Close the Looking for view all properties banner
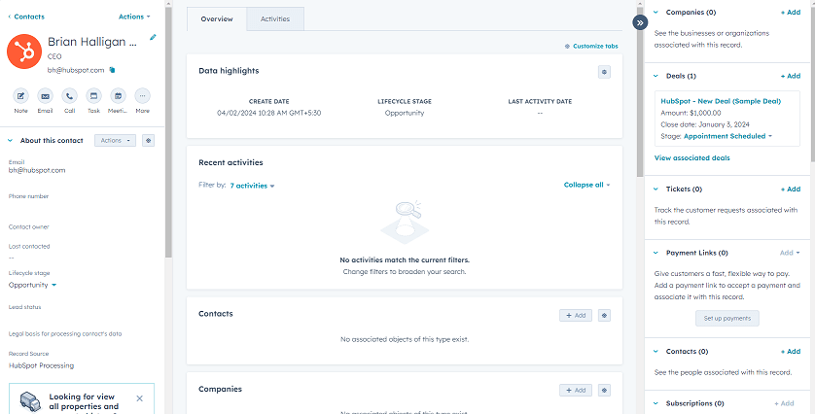Image resolution: width=815 pixels, height=414 pixels. pyautogui.click(x=139, y=398)
